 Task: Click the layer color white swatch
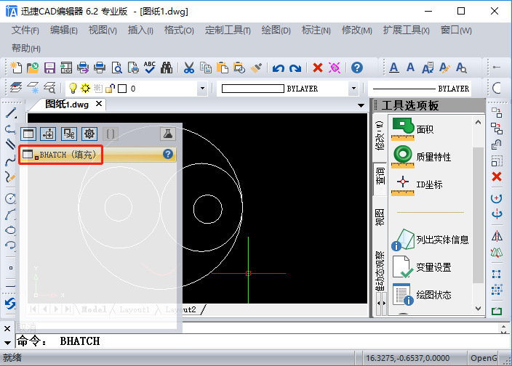pyautogui.click(x=122, y=89)
